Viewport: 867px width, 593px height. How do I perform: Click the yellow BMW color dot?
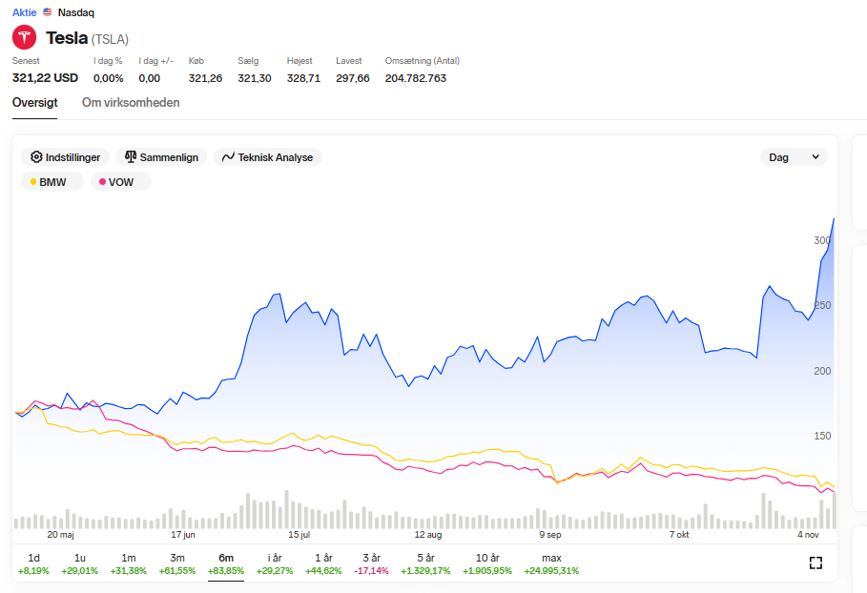[x=33, y=182]
